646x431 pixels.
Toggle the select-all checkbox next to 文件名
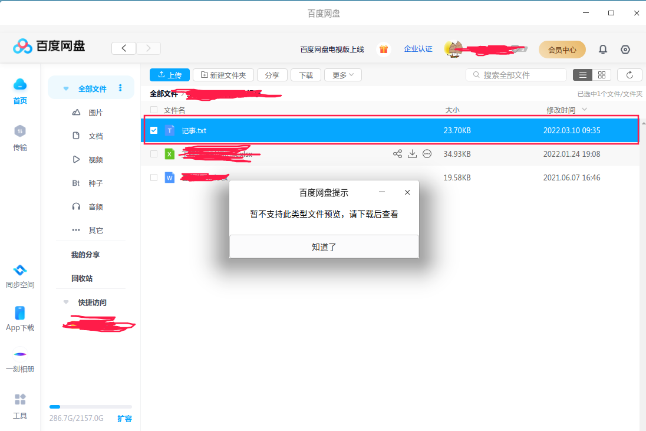[x=154, y=110]
